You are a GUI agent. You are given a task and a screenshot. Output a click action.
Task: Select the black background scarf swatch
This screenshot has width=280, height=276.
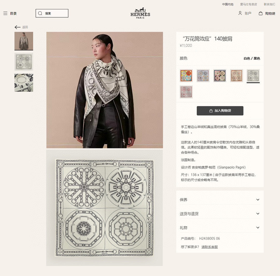tap(220, 76)
